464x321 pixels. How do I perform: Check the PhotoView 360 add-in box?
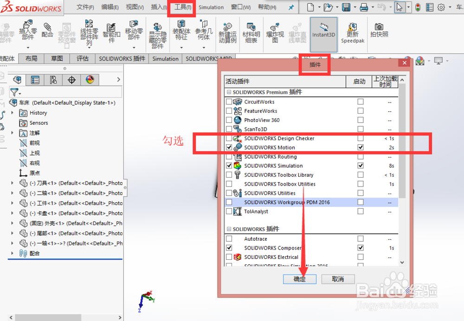[229, 120]
